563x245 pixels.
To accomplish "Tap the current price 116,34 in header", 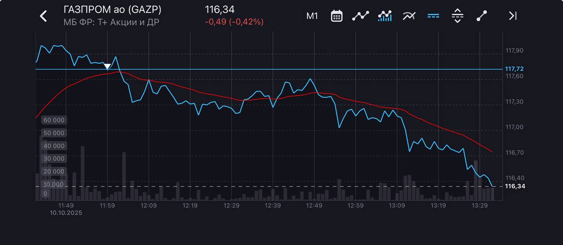I will [x=220, y=10].
